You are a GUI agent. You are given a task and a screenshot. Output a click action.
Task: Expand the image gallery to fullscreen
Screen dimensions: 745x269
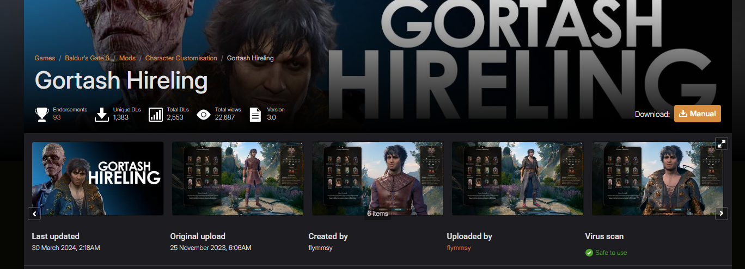point(722,143)
